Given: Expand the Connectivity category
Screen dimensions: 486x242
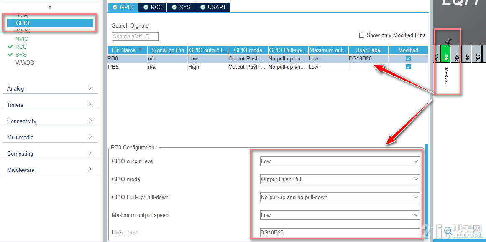Looking at the screenshot, I should pos(90,121).
